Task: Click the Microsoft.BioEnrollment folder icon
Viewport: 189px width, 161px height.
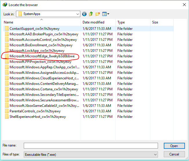Action: 7,45
